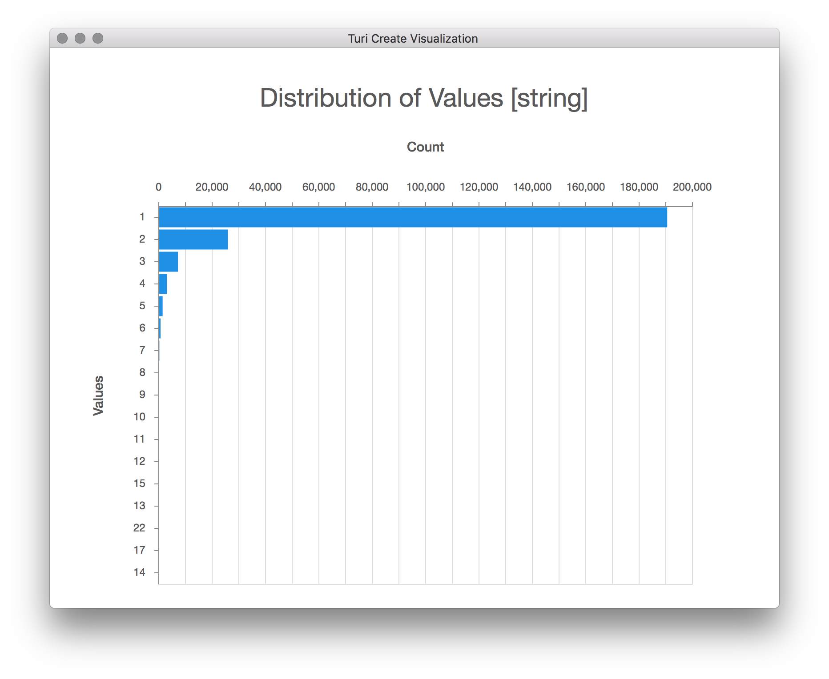Click the '1' label on Values axis

tap(142, 217)
